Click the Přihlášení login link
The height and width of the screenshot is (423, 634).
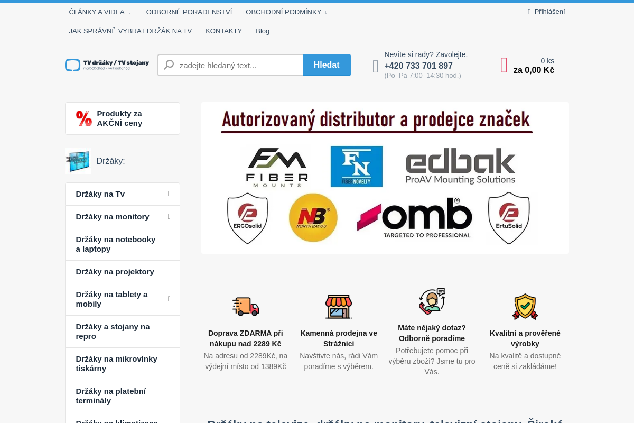pos(549,12)
